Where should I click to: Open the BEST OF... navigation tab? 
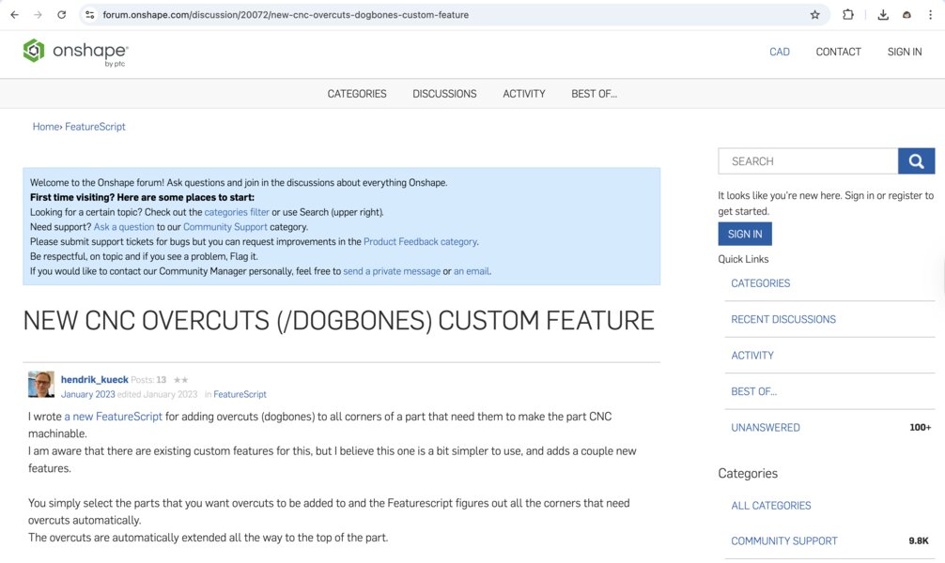594,94
